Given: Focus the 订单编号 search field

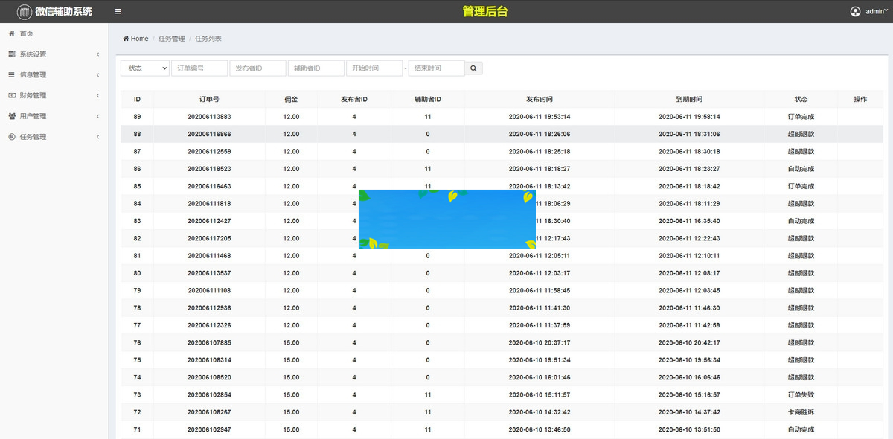Looking at the screenshot, I should [x=199, y=68].
